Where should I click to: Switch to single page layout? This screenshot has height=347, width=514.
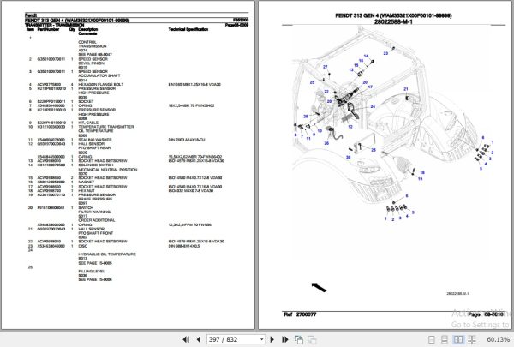[x=432, y=339]
